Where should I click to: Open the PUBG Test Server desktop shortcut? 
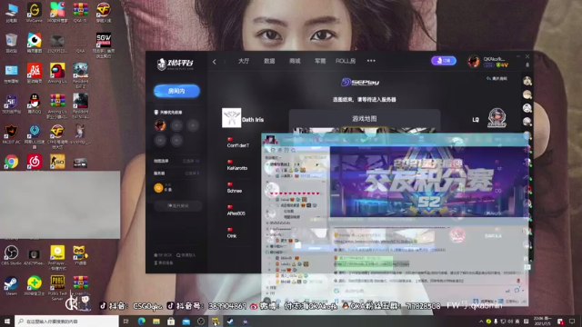point(57,287)
